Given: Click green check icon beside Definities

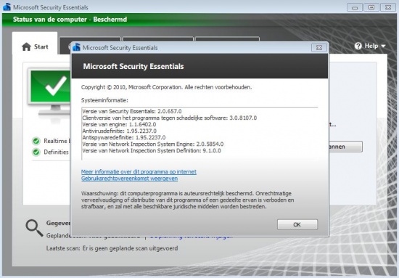Looking at the screenshot, I should [36, 152].
